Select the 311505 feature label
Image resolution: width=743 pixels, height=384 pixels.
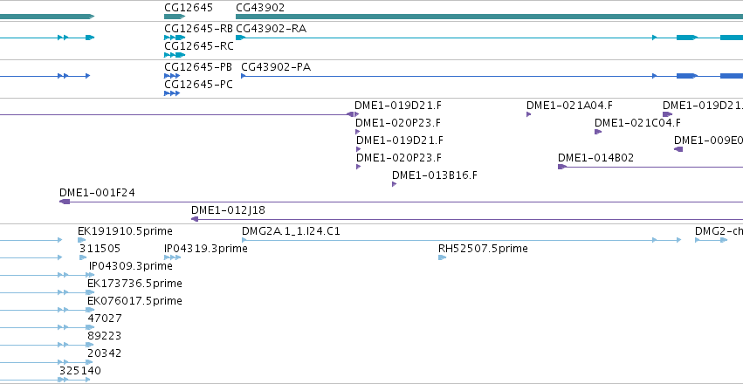[x=100, y=249]
